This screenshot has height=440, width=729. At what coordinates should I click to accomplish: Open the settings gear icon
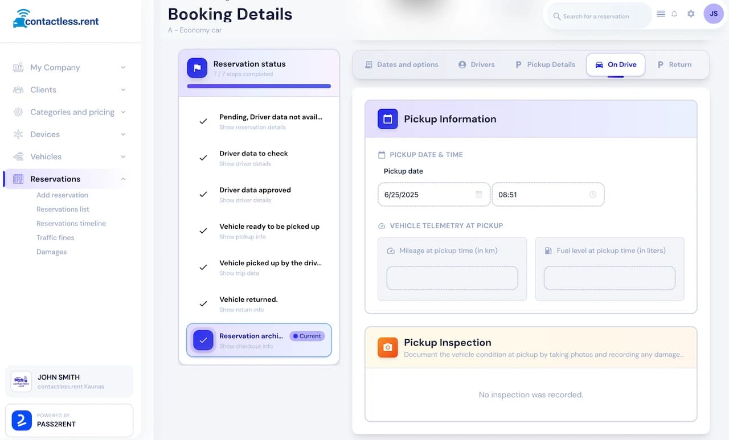(691, 14)
